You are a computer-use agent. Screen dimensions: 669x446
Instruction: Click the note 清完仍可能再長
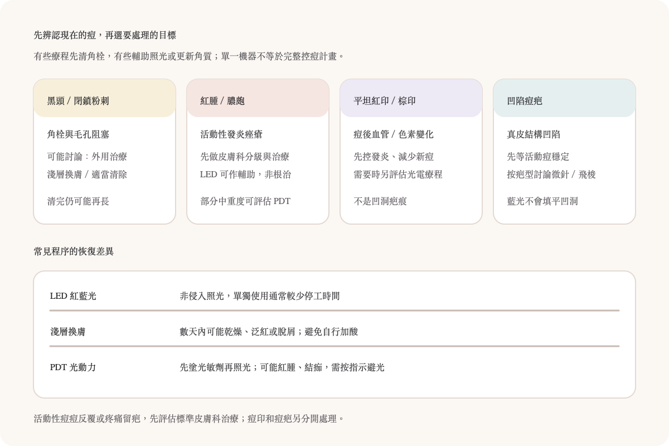[79, 201]
